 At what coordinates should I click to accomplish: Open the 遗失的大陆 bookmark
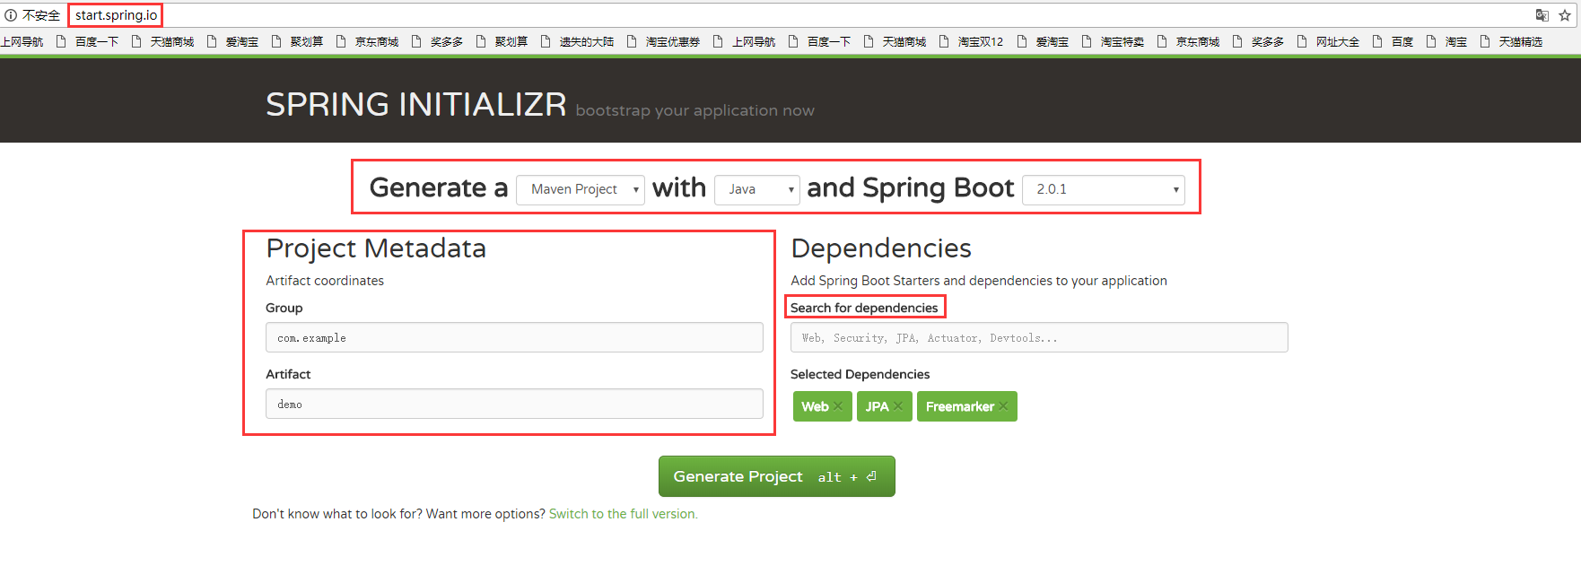(x=577, y=41)
